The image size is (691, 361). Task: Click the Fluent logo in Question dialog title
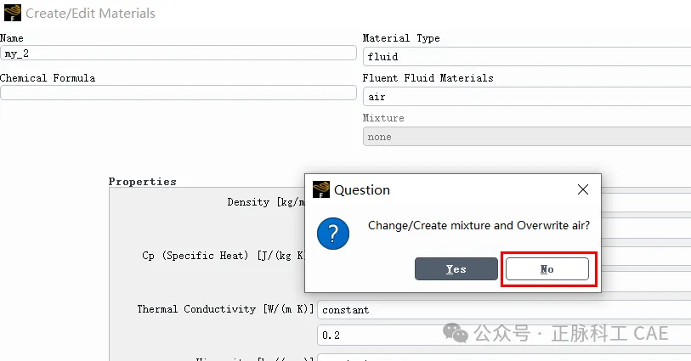(x=321, y=189)
